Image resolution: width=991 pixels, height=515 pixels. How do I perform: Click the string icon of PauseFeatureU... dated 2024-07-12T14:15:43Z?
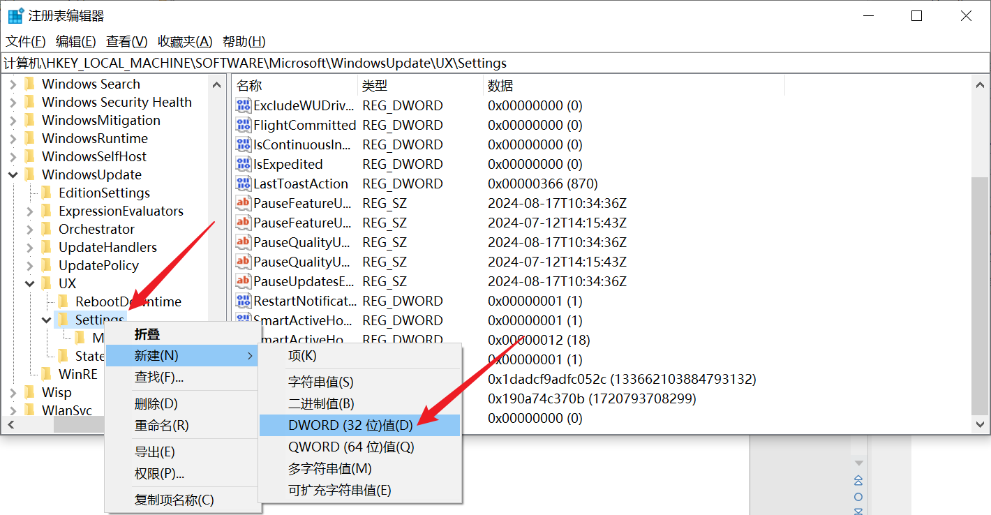(243, 223)
